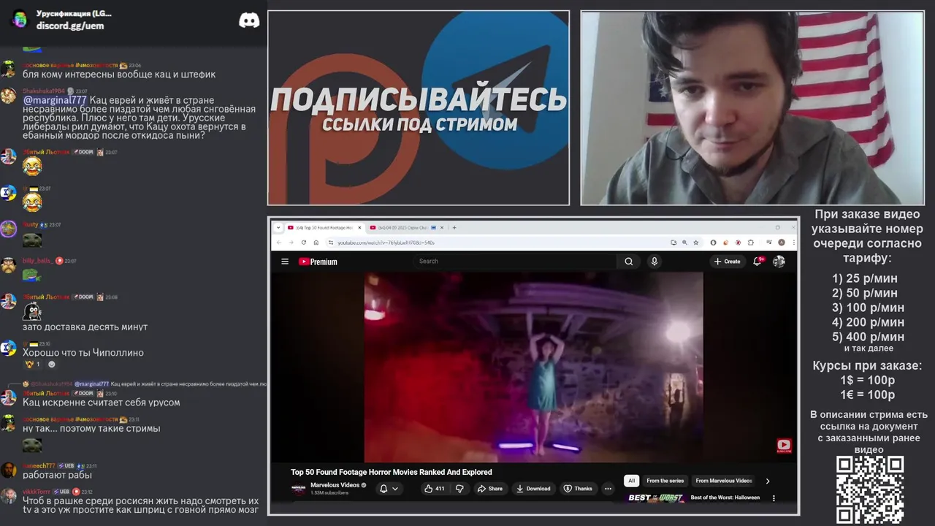Click reaction under 'Хорошо что ты Чиполлино'

click(x=33, y=365)
